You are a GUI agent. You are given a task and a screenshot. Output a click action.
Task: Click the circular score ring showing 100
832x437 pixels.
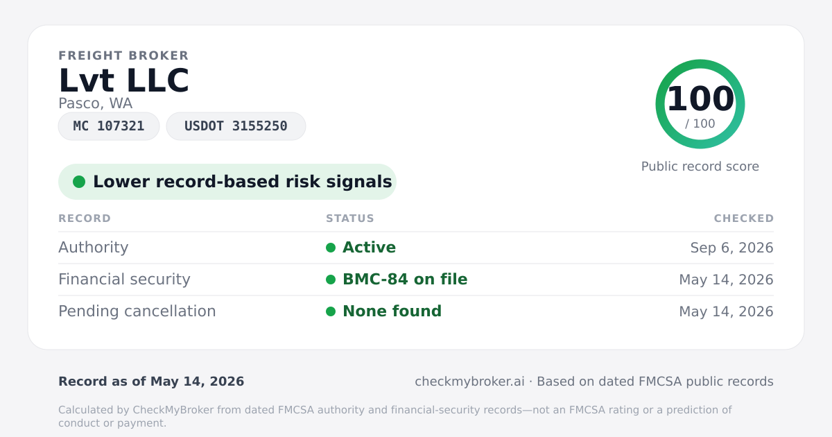(700, 104)
